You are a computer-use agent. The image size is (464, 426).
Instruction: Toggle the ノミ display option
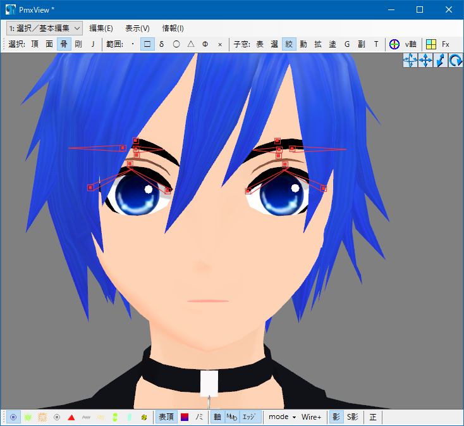(199, 417)
